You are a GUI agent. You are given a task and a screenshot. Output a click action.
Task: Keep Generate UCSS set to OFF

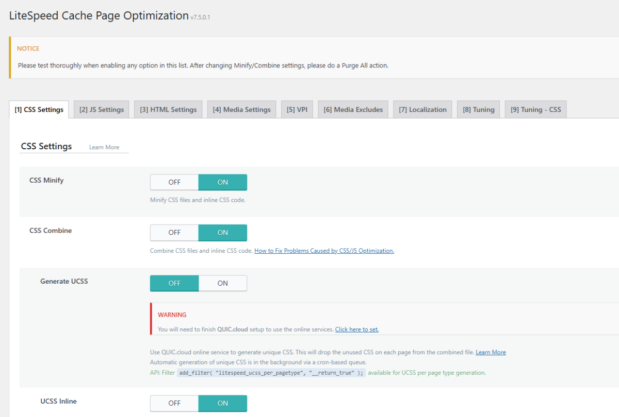174,283
